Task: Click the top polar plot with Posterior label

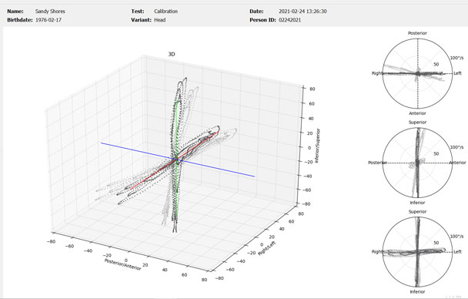Action: pyautogui.click(x=417, y=73)
